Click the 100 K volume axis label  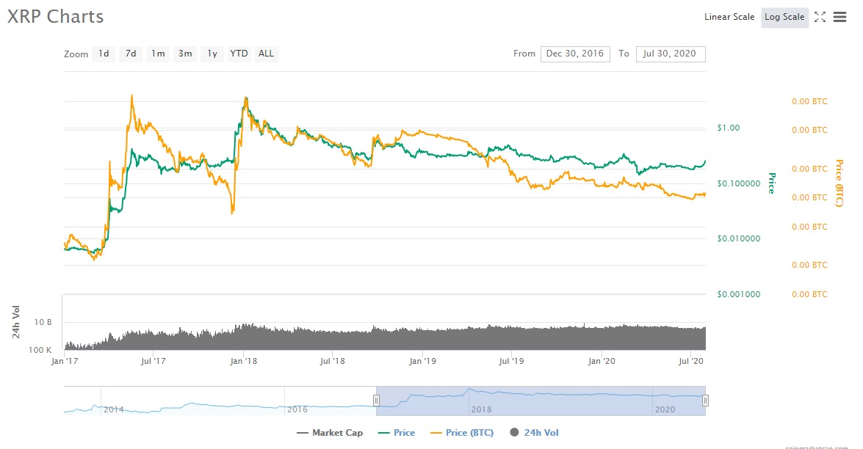point(40,350)
